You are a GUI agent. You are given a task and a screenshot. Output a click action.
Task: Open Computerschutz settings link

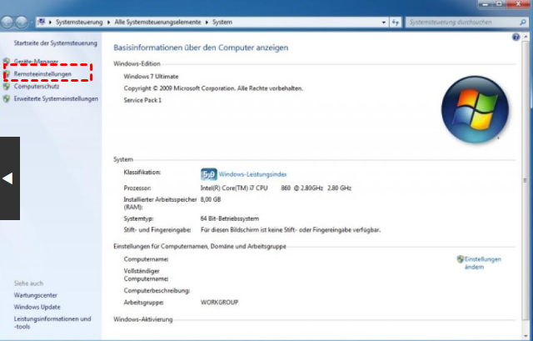[37, 87]
